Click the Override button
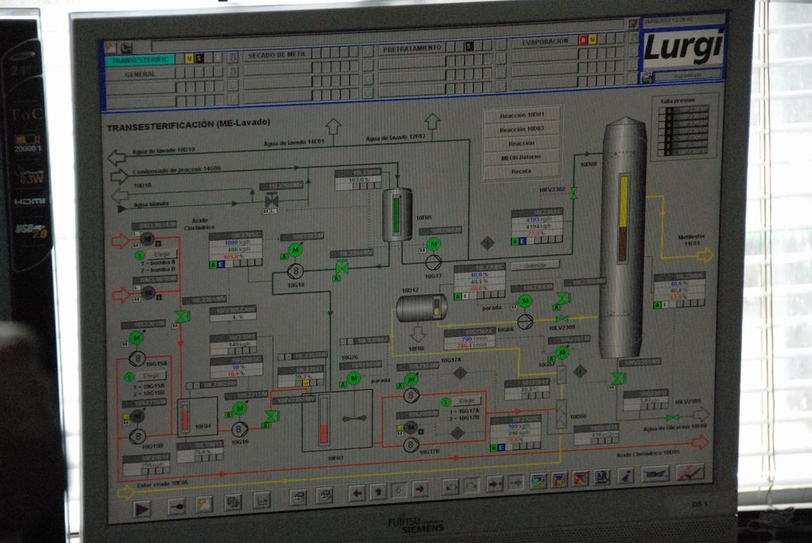Screen dimensions: 812x543 tap(535, 265)
